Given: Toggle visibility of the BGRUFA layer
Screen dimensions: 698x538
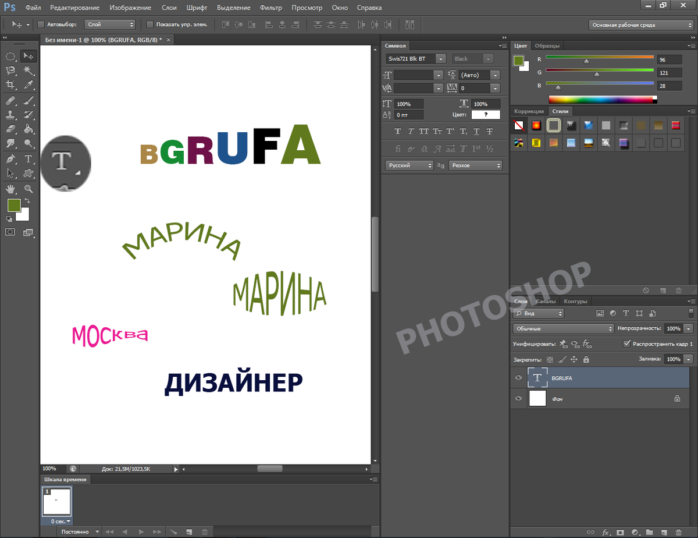Looking at the screenshot, I should (518, 377).
